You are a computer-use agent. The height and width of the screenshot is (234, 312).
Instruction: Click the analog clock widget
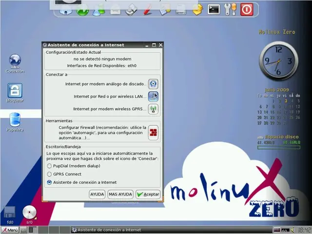[278, 60]
